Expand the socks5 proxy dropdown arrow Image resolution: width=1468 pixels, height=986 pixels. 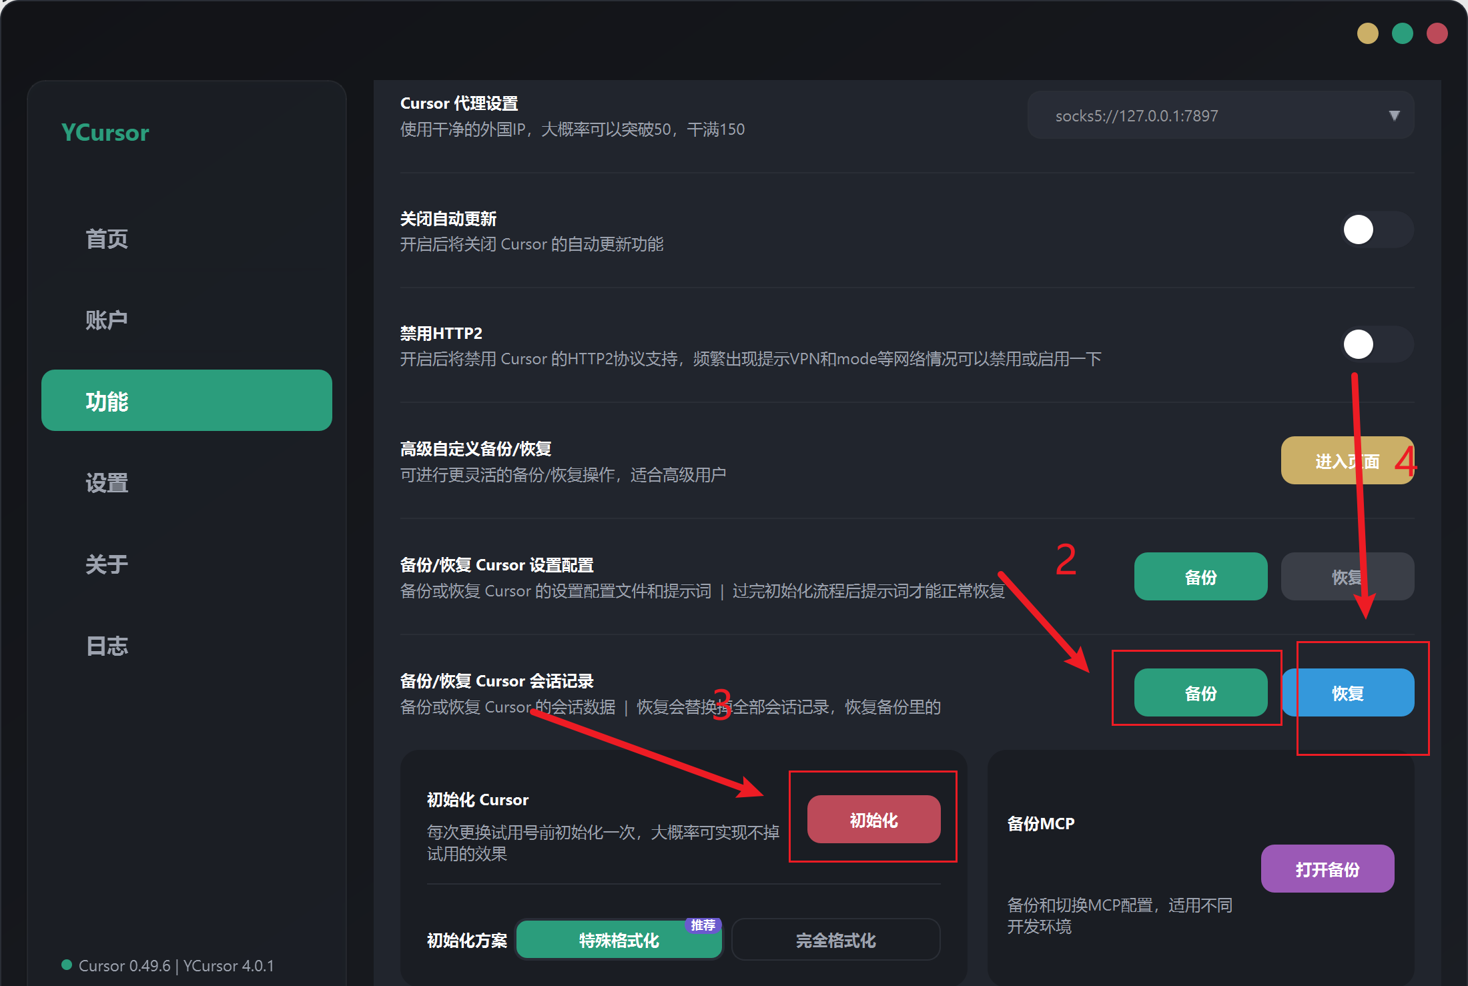(x=1394, y=115)
